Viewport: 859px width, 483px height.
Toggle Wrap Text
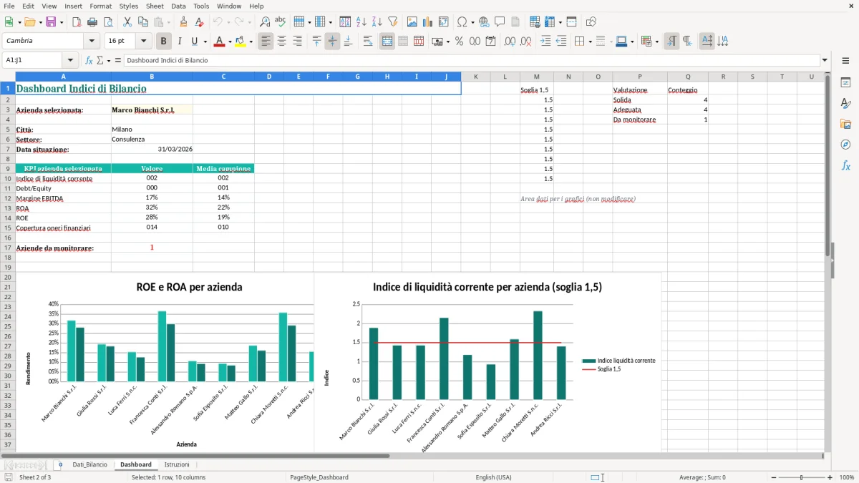point(368,42)
